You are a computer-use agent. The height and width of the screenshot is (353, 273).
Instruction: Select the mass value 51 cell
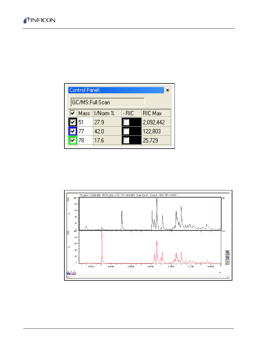point(85,122)
